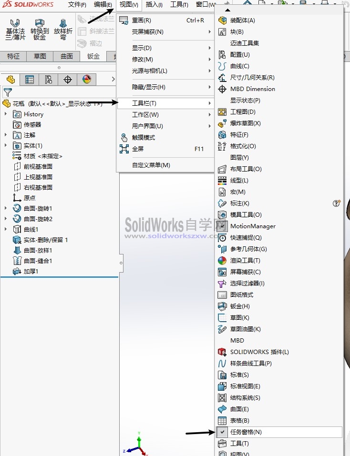This screenshot has width=350, height=456.
Task: Choose SOLIDWORKS 插件(L) toolbar entry
Action: pyautogui.click(x=279, y=352)
